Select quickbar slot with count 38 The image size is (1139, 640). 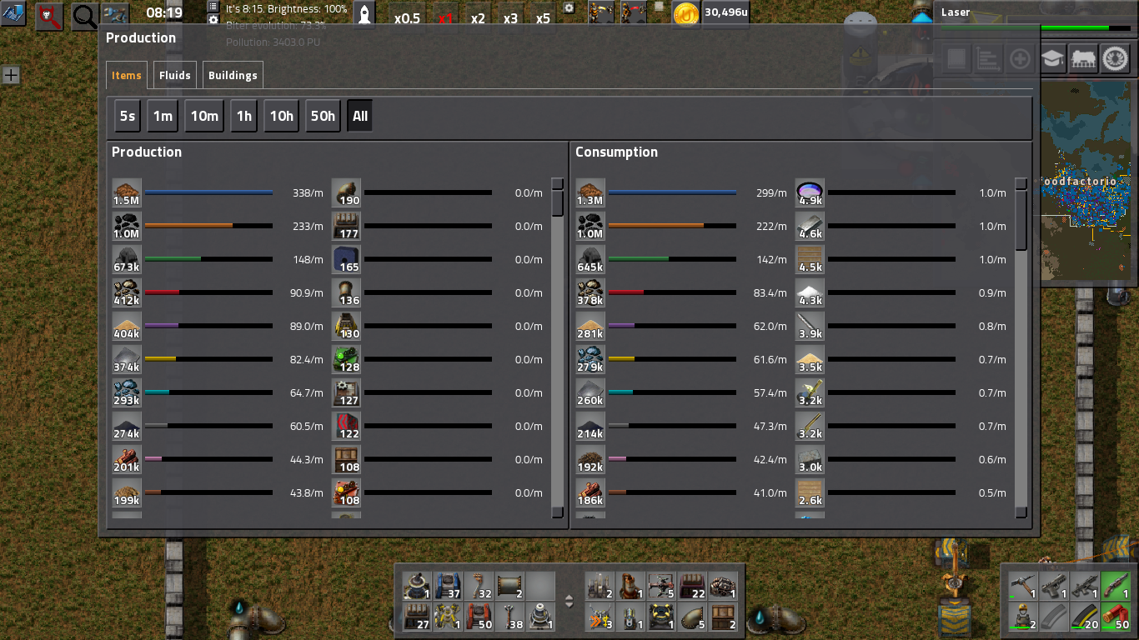point(509,617)
